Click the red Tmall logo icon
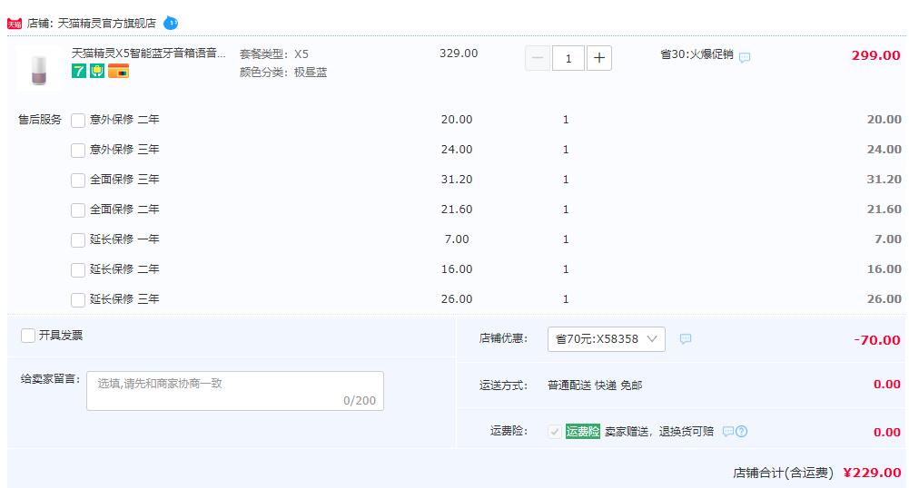The width and height of the screenshot is (909, 488). coord(15,24)
